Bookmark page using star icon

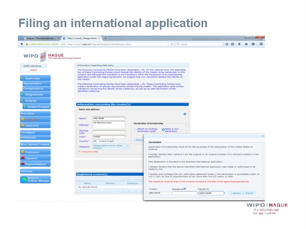point(227,44)
